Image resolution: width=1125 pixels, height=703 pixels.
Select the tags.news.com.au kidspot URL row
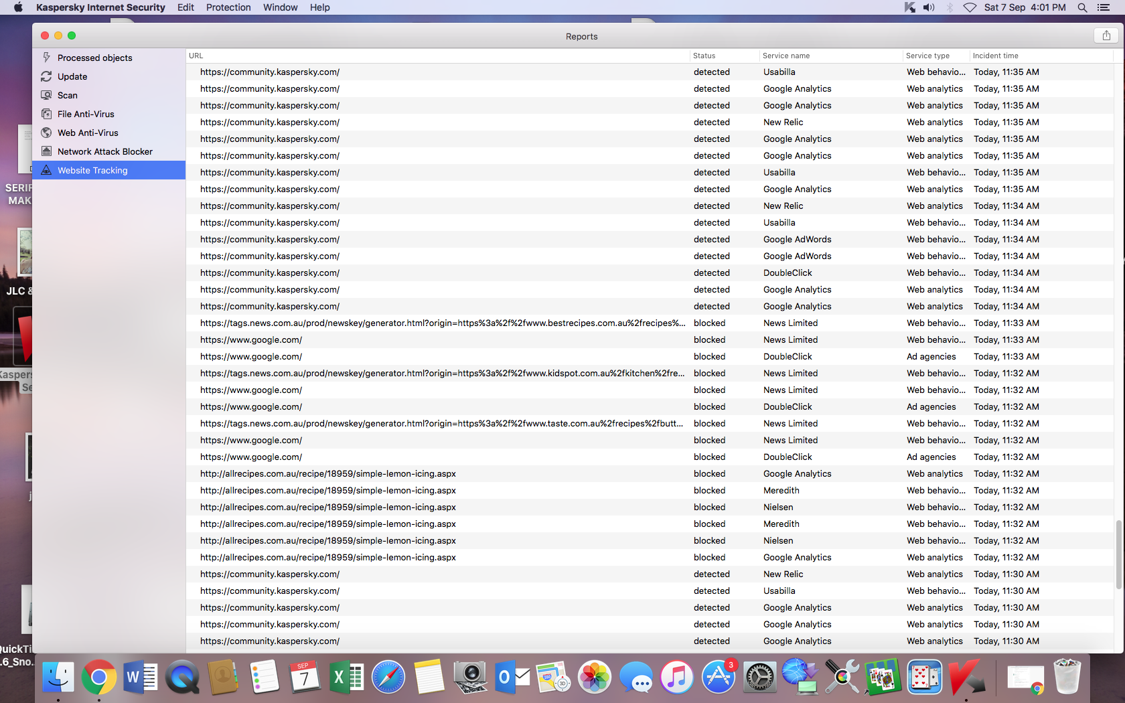click(650, 373)
